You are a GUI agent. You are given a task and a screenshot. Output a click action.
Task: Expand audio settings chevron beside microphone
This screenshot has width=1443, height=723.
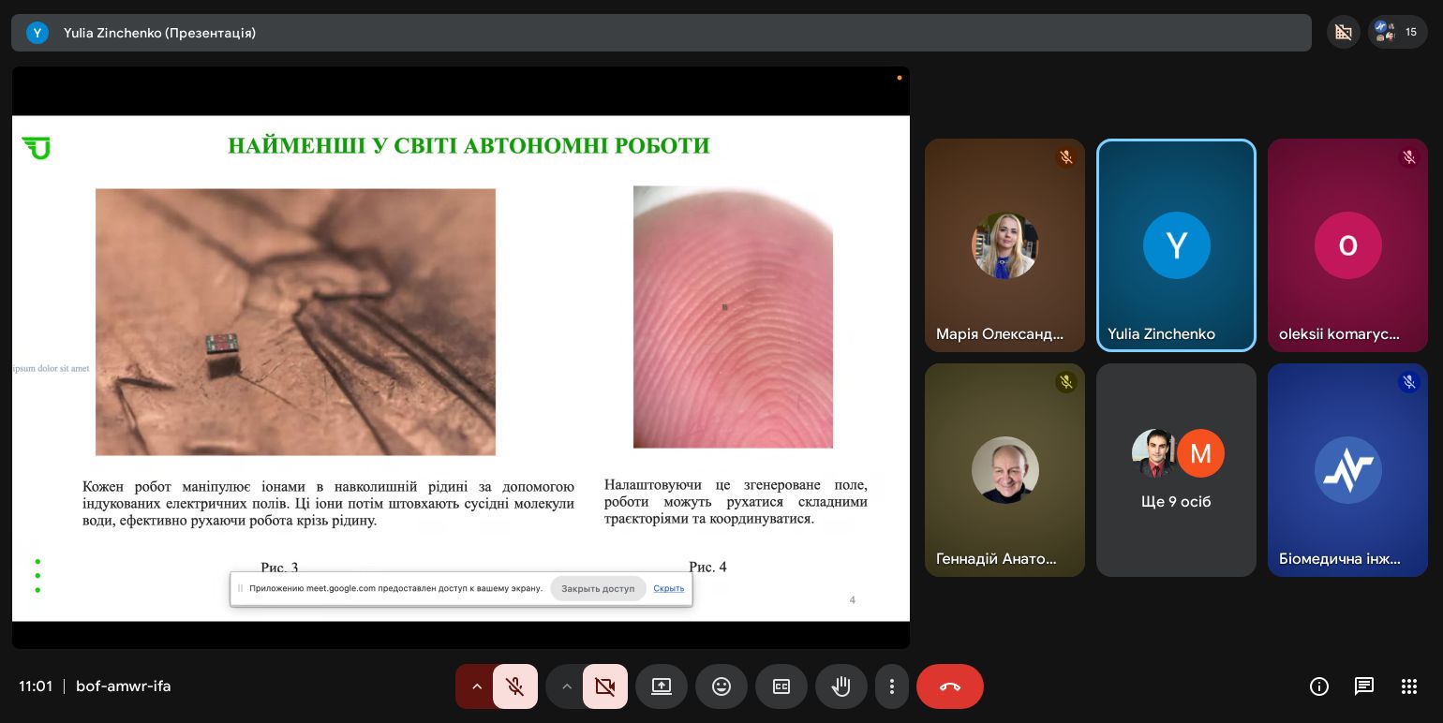(476, 686)
